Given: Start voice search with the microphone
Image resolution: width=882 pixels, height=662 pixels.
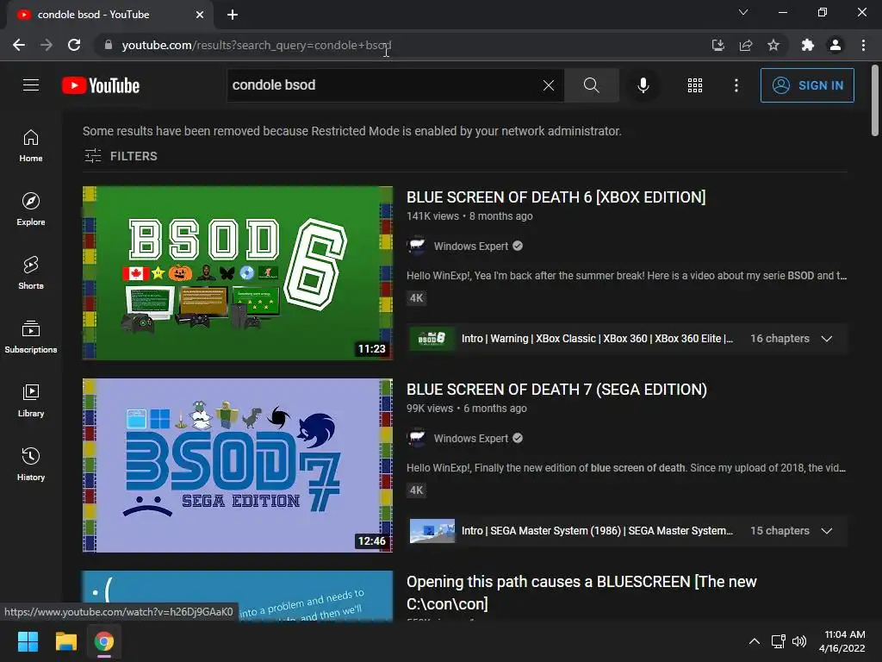Looking at the screenshot, I should 643,85.
